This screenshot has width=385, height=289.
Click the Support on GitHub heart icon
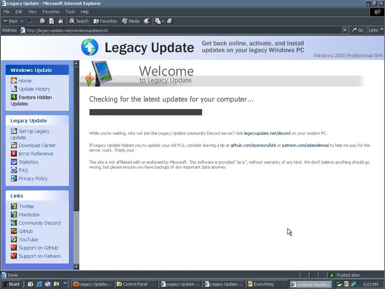(x=14, y=248)
